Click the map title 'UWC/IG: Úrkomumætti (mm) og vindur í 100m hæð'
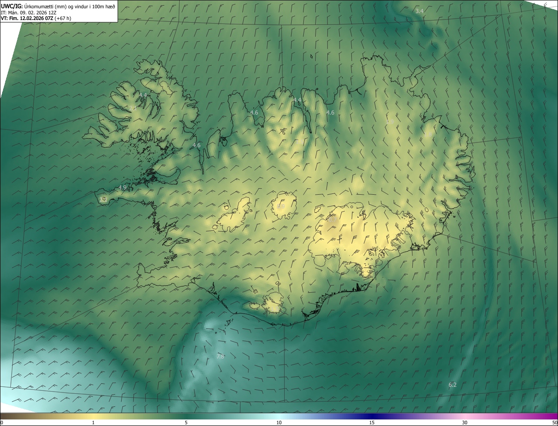The image size is (558, 426). (x=58, y=6)
